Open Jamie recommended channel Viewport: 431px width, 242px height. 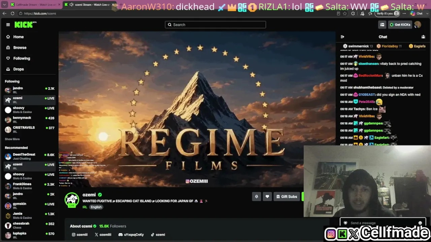[30, 215]
